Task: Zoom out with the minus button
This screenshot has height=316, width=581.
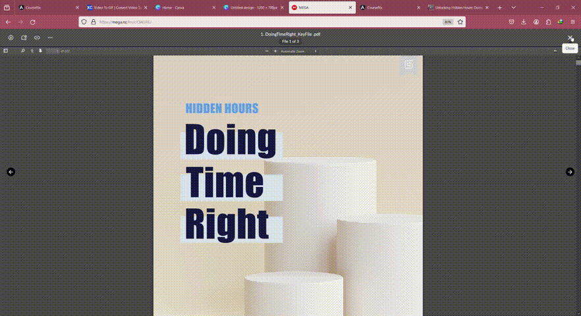Action: (x=267, y=51)
